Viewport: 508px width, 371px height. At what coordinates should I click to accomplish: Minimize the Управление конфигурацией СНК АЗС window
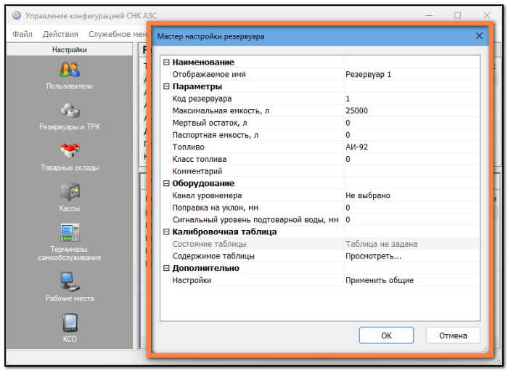tap(429, 15)
